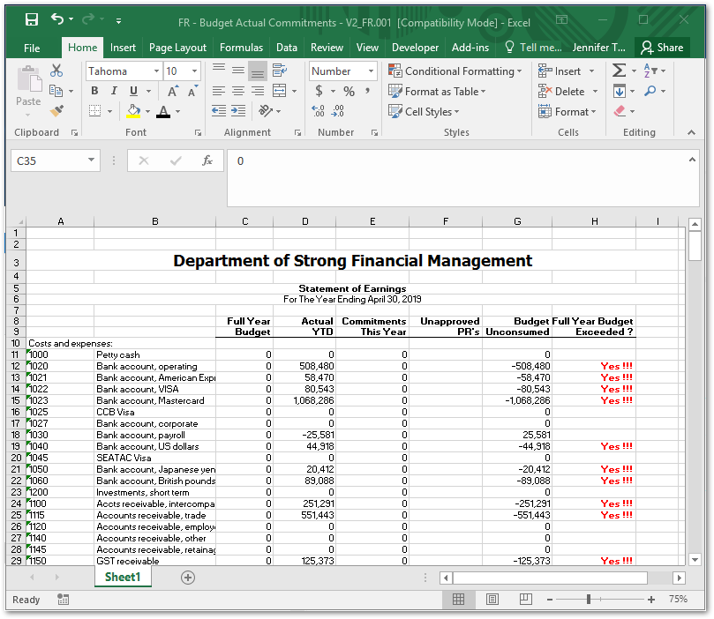Click the Share button
714x619 pixels.
click(x=662, y=48)
